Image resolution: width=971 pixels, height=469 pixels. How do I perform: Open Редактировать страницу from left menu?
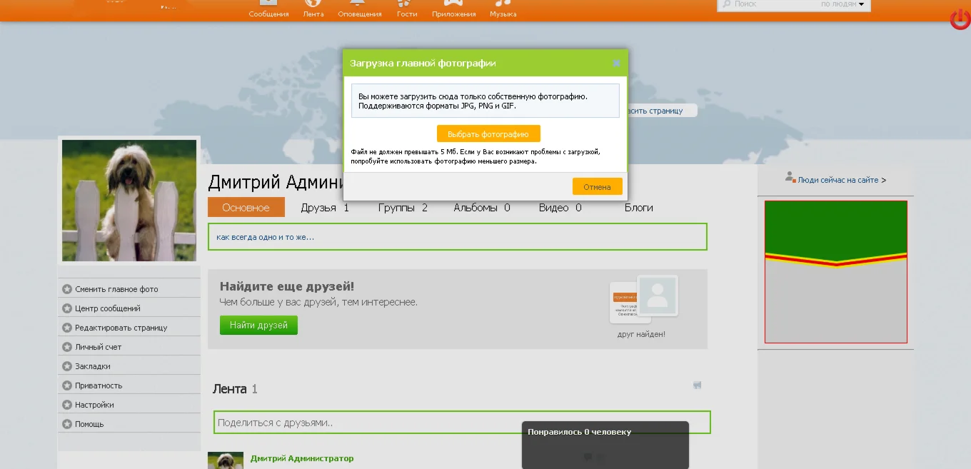pos(121,328)
